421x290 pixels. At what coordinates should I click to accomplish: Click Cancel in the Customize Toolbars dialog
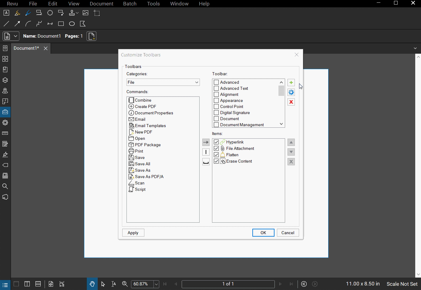click(x=288, y=233)
